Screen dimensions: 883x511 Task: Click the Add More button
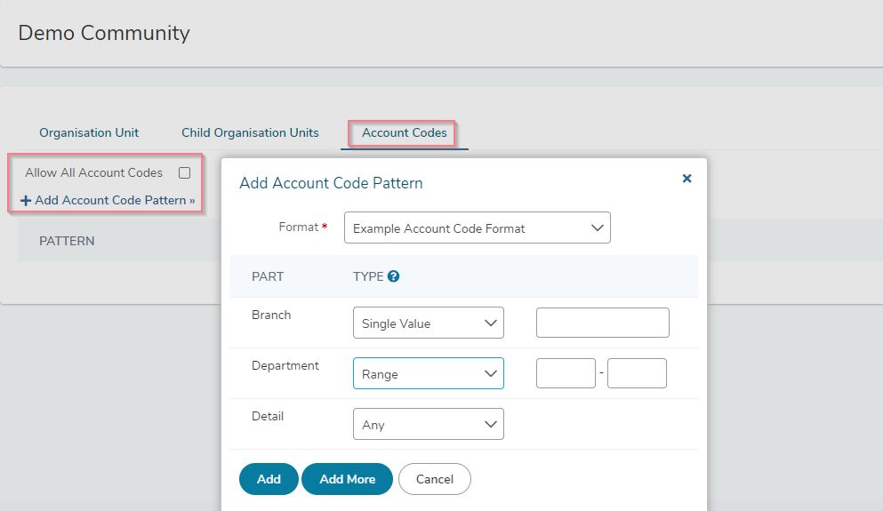point(347,479)
